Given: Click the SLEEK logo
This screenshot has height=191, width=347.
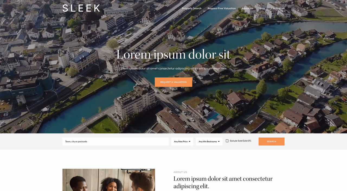Looking at the screenshot, I should [x=81, y=8].
